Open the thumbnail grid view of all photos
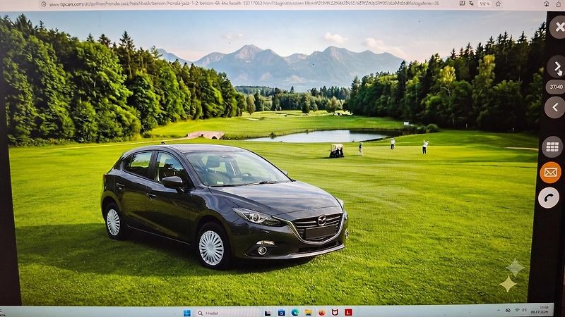 (552, 147)
